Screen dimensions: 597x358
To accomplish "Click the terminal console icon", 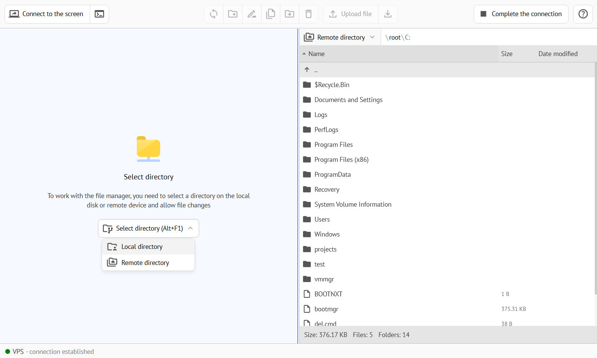I will tap(99, 14).
